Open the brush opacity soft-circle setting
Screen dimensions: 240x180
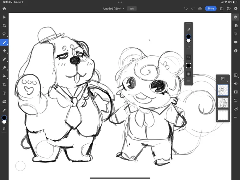click(x=188, y=74)
